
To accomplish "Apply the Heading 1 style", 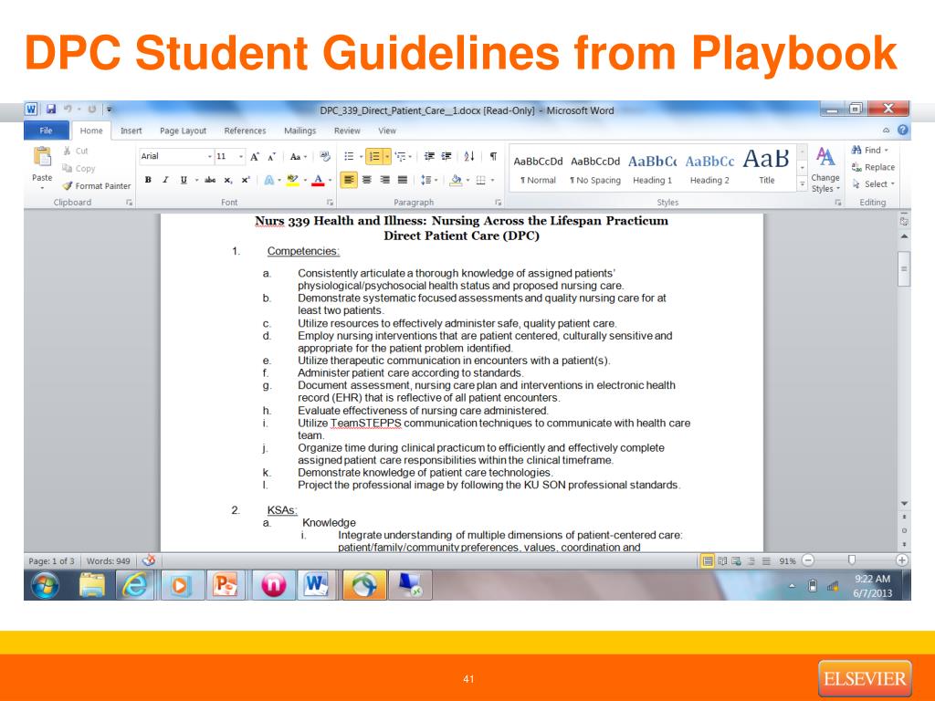I will point(652,169).
